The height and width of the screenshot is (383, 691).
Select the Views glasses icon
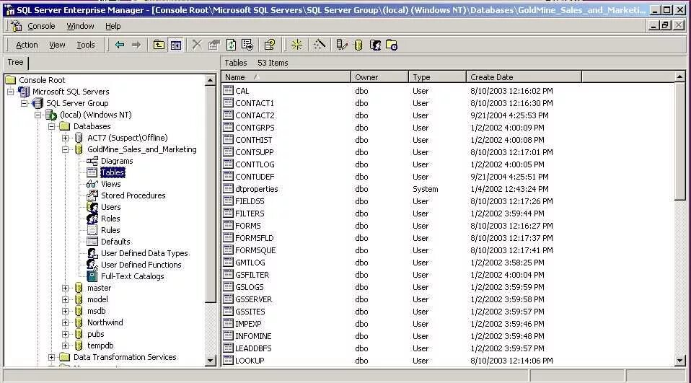pyautogui.click(x=92, y=184)
